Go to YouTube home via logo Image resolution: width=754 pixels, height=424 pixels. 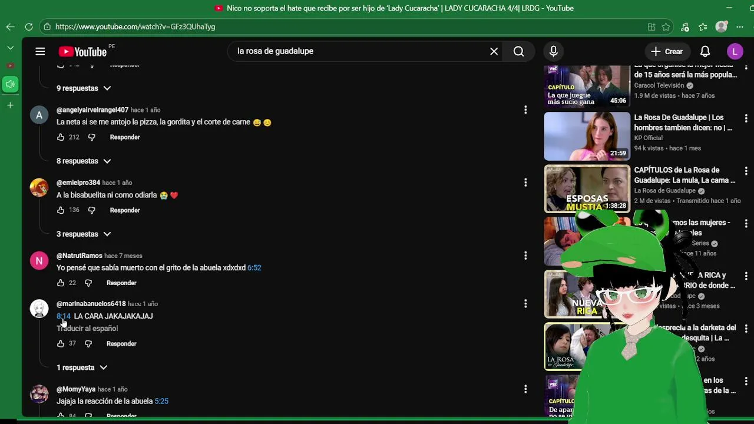coord(82,52)
